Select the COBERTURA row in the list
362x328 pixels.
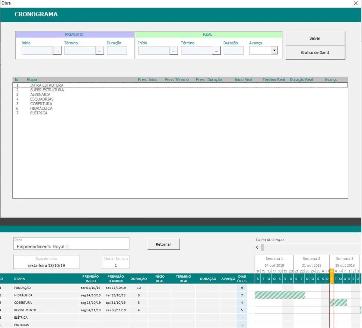coord(180,104)
